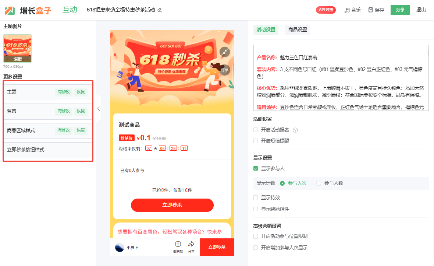
Task: Open the 订单 circle on preview banner
Action: (225, 70)
